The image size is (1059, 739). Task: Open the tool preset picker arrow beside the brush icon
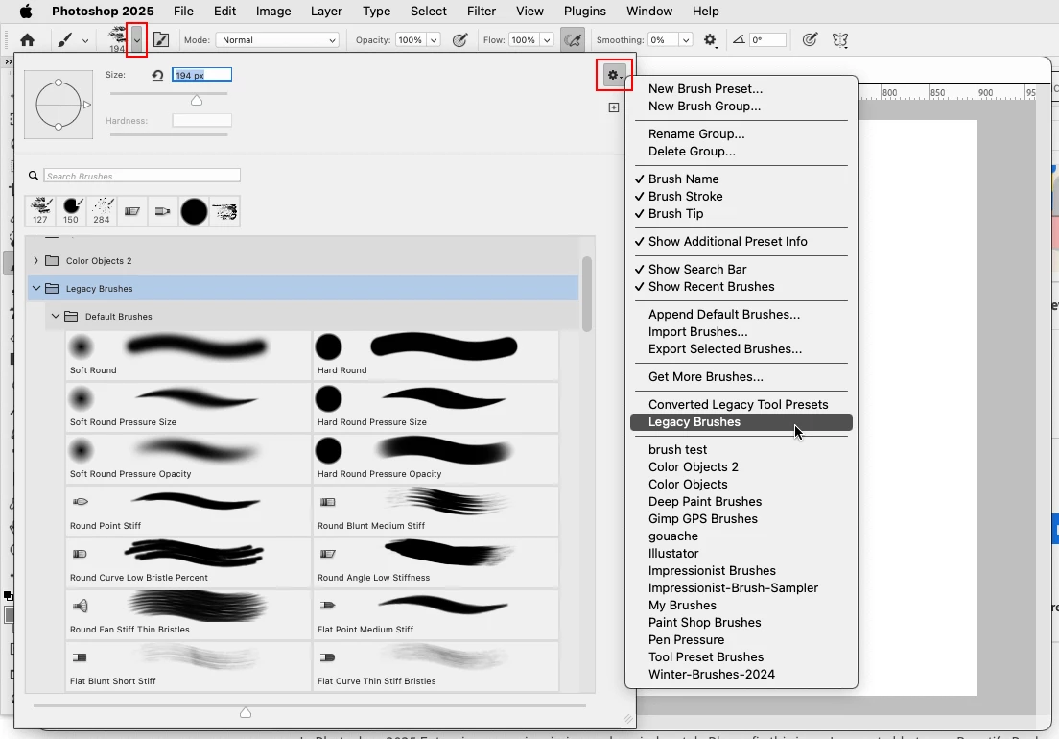(85, 40)
